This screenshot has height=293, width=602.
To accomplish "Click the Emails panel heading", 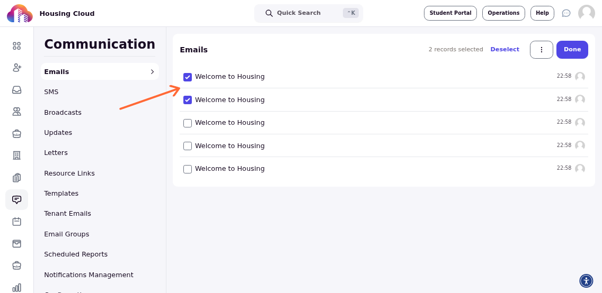I will (x=193, y=50).
